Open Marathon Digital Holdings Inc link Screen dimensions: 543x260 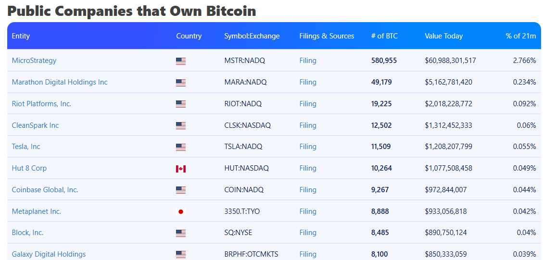pos(60,82)
